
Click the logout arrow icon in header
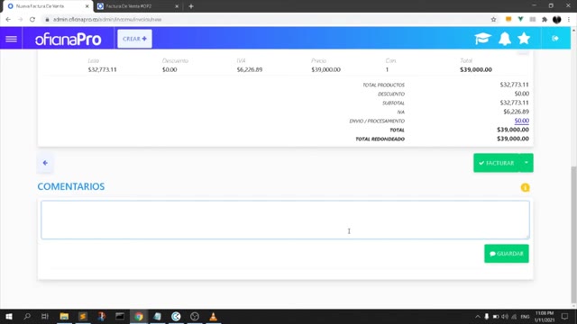pyautogui.click(x=555, y=38)
